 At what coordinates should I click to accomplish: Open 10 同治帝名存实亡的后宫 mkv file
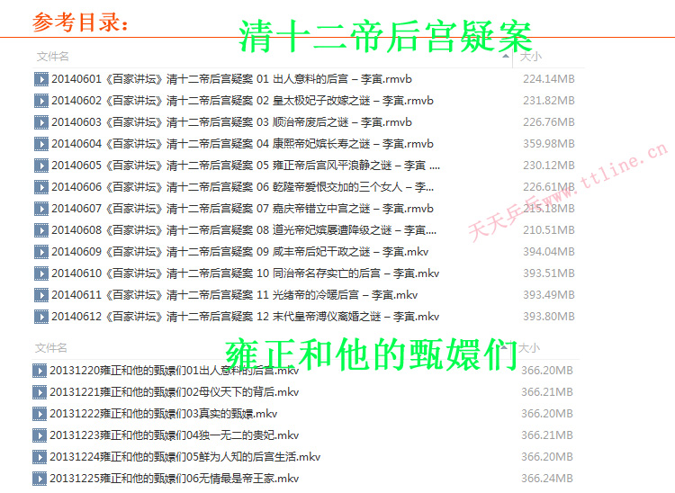point(245,273)
